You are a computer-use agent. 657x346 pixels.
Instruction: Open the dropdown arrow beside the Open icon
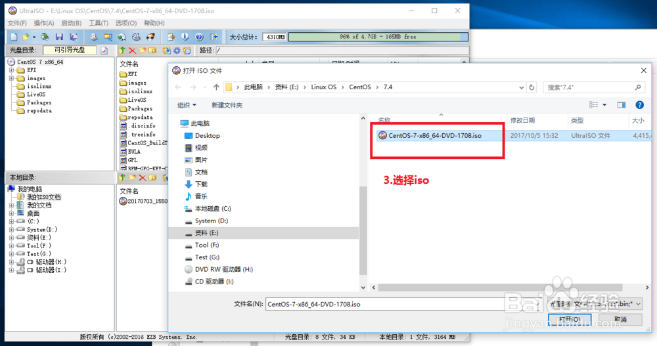tap(34, 37)
